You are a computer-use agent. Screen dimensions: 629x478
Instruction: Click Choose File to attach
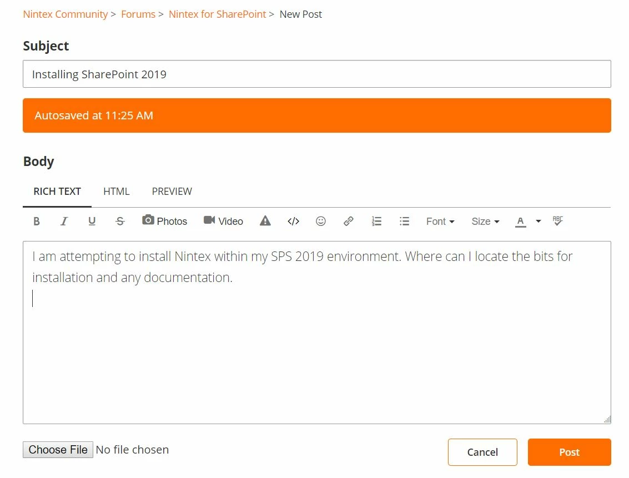click(58, 450)
